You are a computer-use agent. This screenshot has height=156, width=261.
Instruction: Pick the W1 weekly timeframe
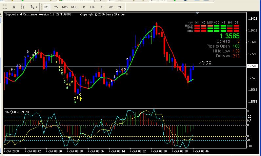pos(111,7)
